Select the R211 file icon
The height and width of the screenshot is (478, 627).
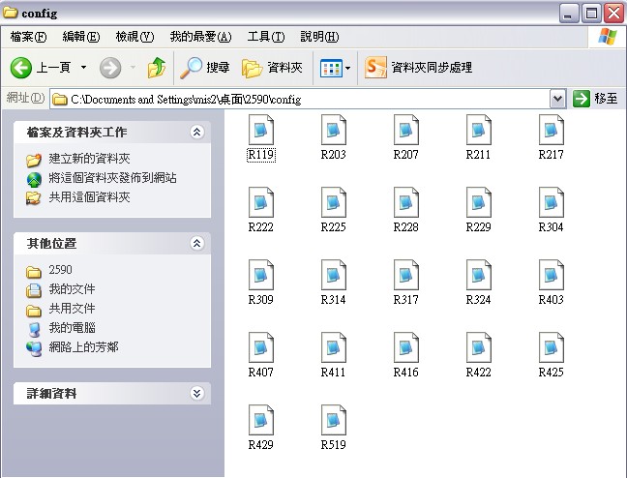tap(479, 130)
